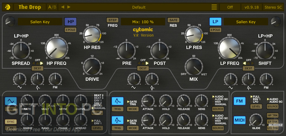
Task: Click the LFO ASYM knob
Action: tap(63, 101)
